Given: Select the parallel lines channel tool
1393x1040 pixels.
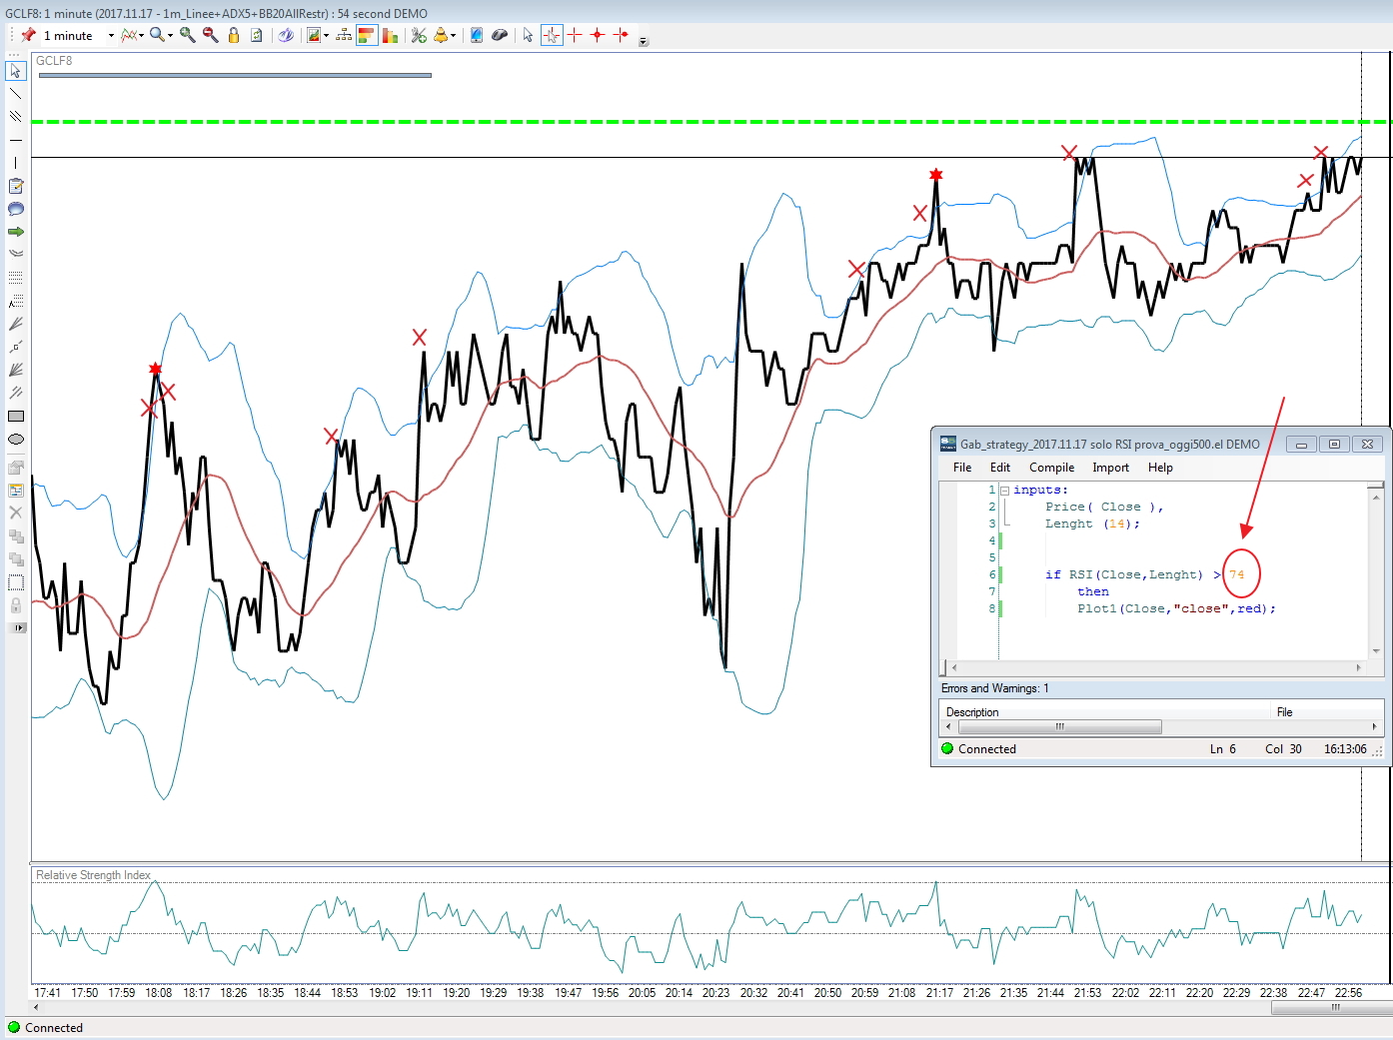Looking at the screenshot, I should click(15, 117).
